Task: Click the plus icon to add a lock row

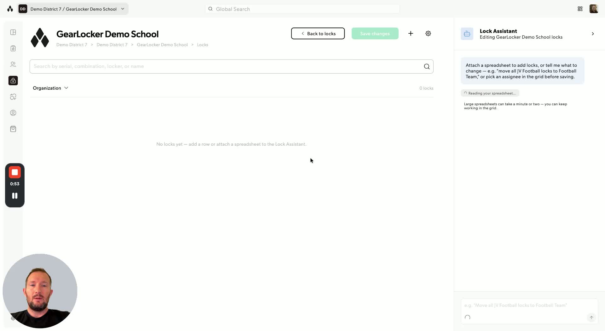Action: [x=411, y=33]
